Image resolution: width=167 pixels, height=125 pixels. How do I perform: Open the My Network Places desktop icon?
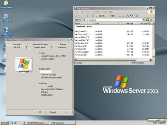point(6,32)
